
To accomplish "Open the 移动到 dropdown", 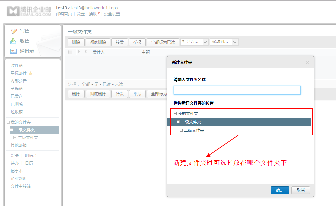I will (x=224, y=42).
